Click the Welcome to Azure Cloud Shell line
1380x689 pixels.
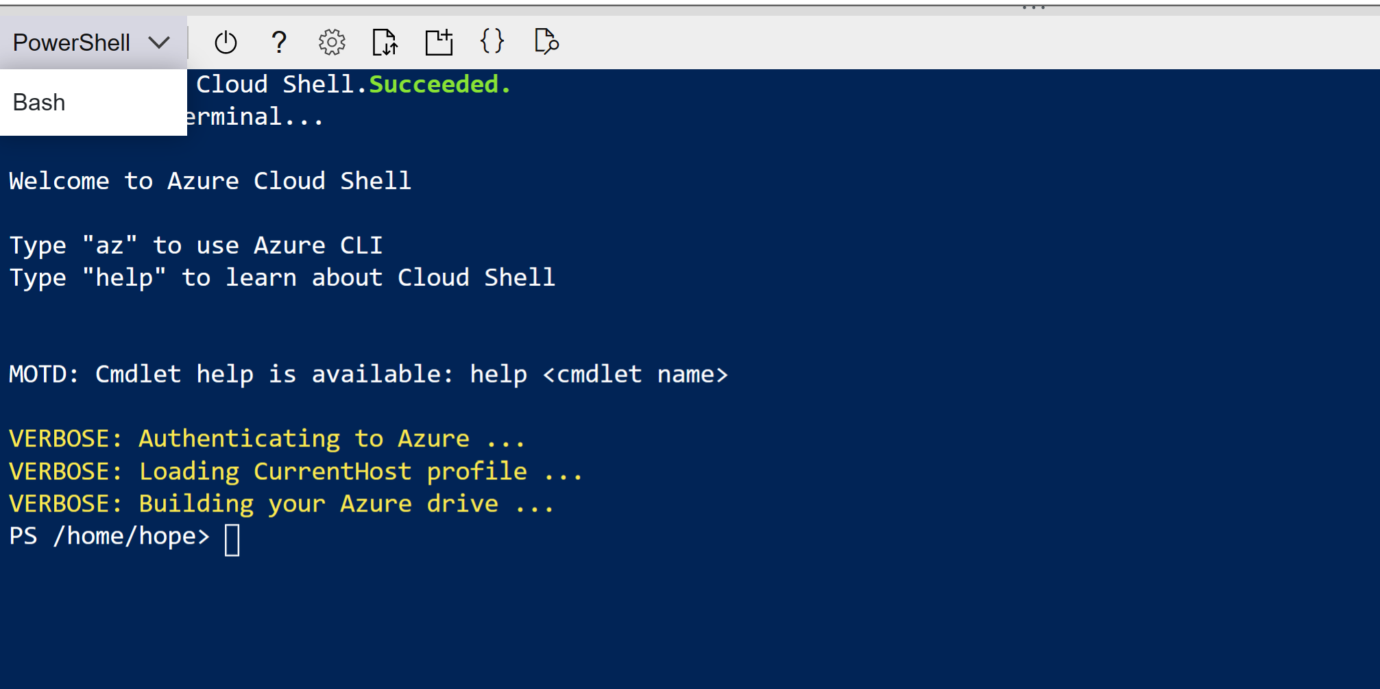coord(210,181)
